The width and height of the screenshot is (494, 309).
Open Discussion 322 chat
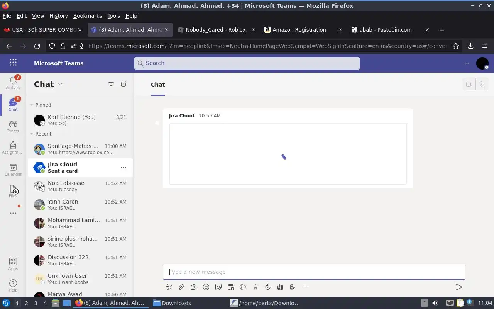(x=80, y=260)
